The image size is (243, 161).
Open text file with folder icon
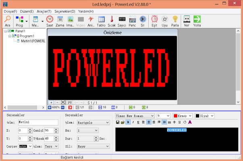coord(123,122)
